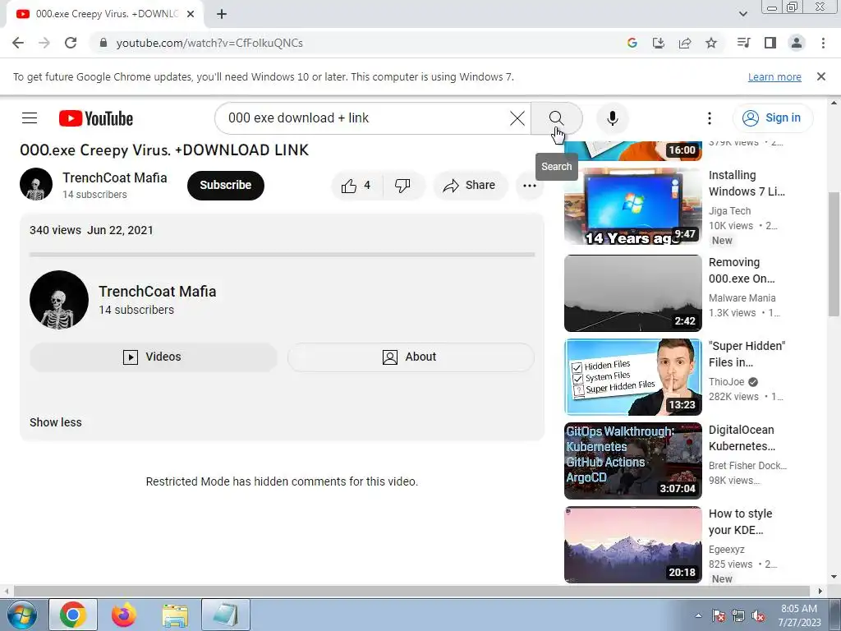
Task: Close the 000.exe Creepy Virus tab
Action: click(191, 14)
